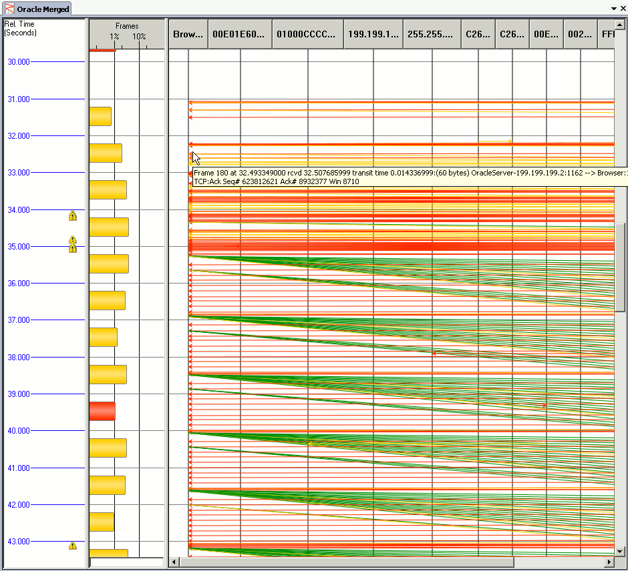Click the upper warning icon above 35.000
This screenshot has height=571, width=628.
coord(72,239)
